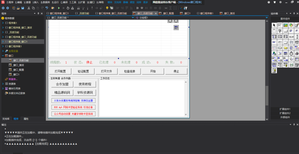299x154 pixels.
Task: Click the green Run button in toolbar
Action: coord(59,8)
